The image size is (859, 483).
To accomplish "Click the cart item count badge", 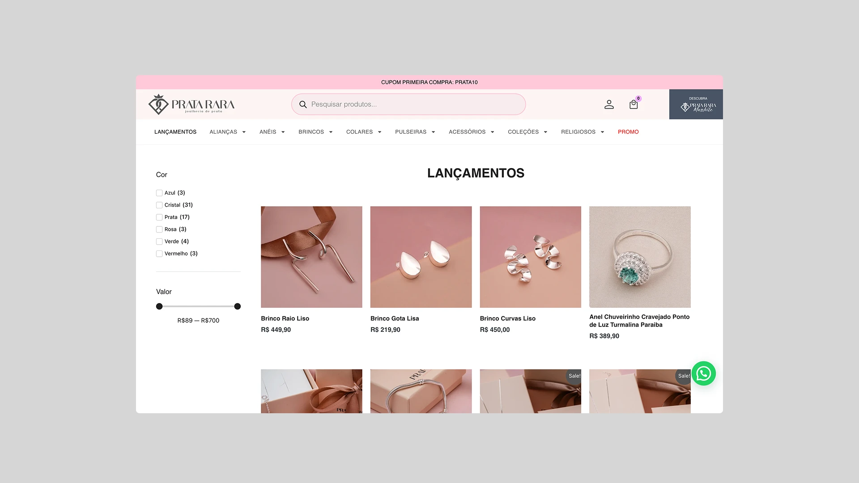I will 638,98.
